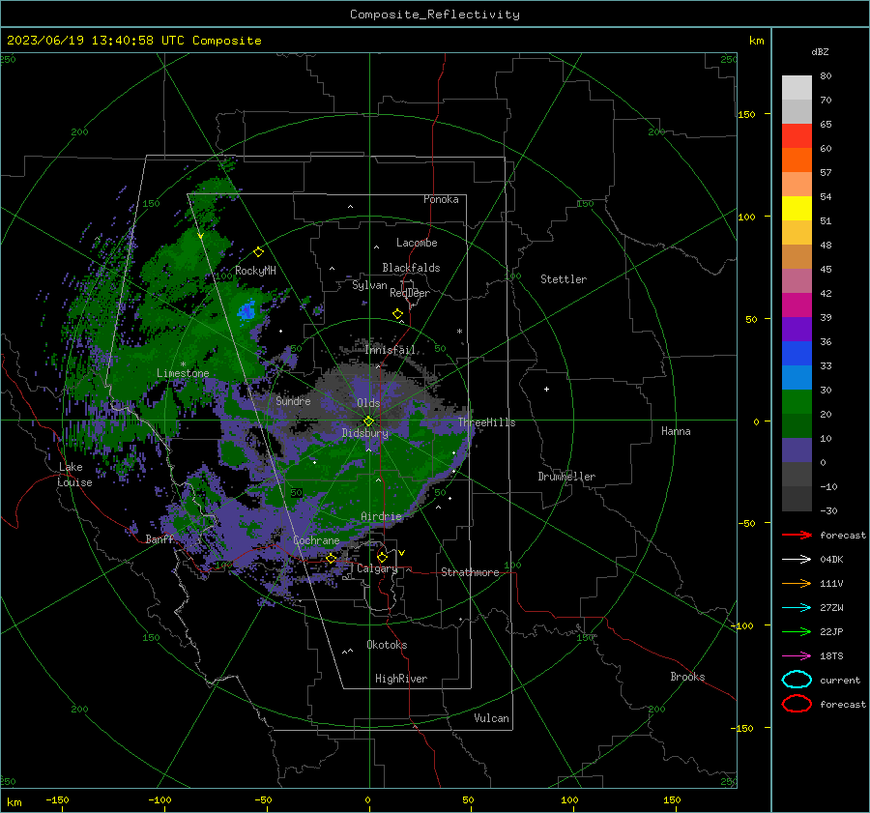Click the red forecast ellipse icon
The width and height of the screenshot is (870, 813).
(797, 704)
